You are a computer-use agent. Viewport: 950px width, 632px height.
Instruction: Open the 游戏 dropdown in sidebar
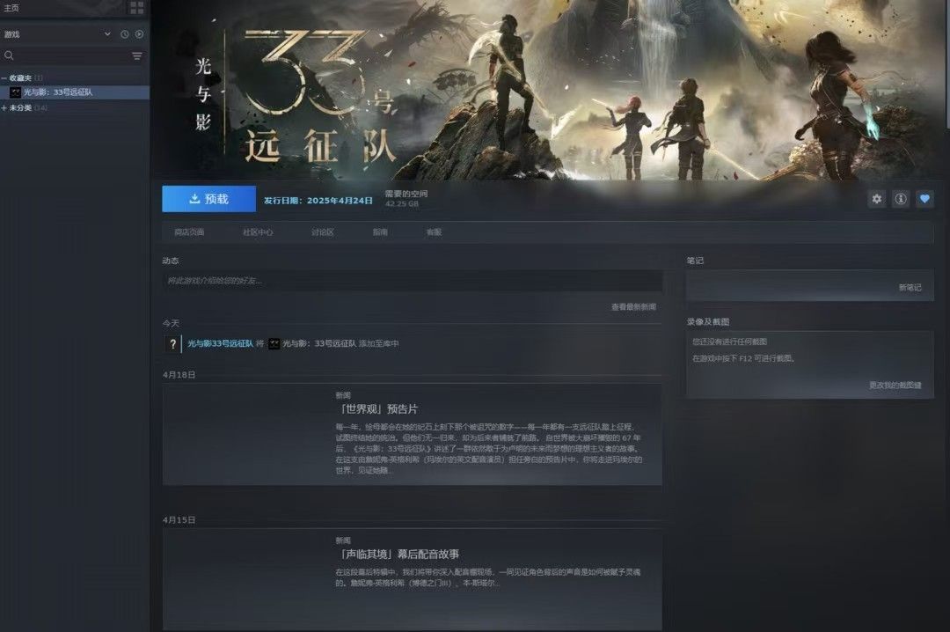point(107,34)
